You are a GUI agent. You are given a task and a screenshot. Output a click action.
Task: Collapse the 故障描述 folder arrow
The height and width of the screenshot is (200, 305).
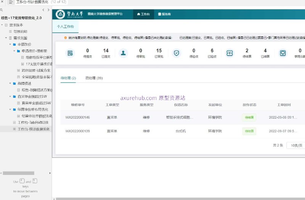[10, 83]
